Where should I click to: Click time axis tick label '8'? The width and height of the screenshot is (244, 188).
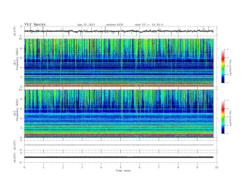coord(178,167)
